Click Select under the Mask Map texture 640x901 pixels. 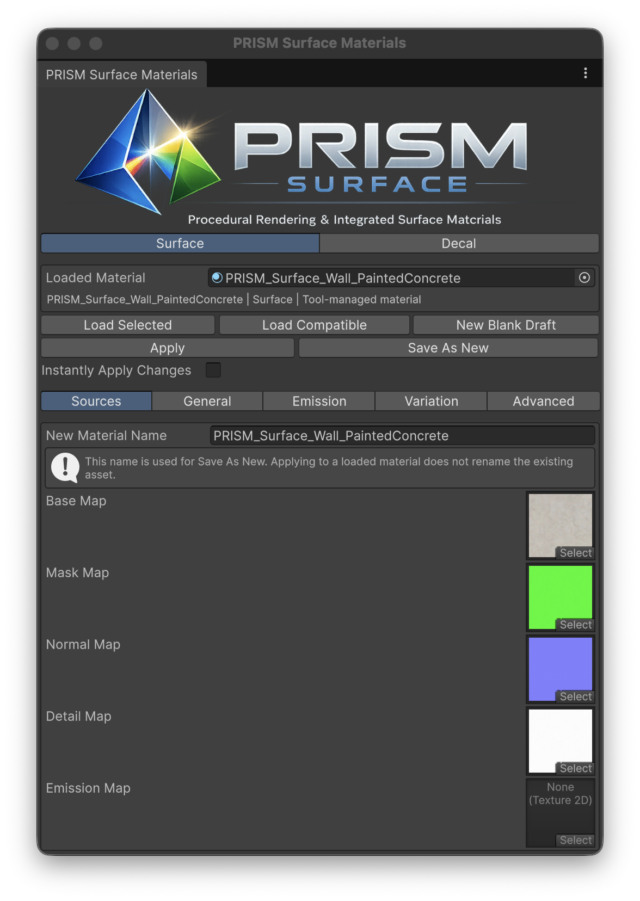pos(575,625)
